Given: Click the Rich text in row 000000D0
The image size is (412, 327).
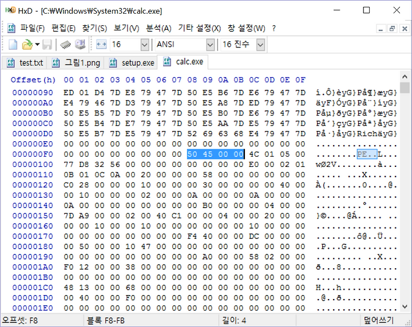Looking at the screenshot, I should [367, 134].
